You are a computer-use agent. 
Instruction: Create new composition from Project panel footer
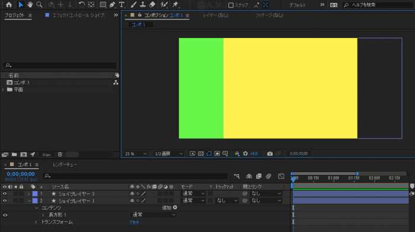tap(24, 154)
